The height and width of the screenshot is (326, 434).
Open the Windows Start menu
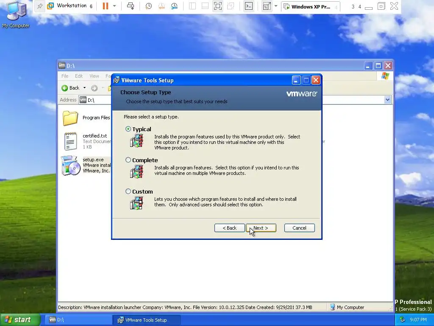coord(20,320)
